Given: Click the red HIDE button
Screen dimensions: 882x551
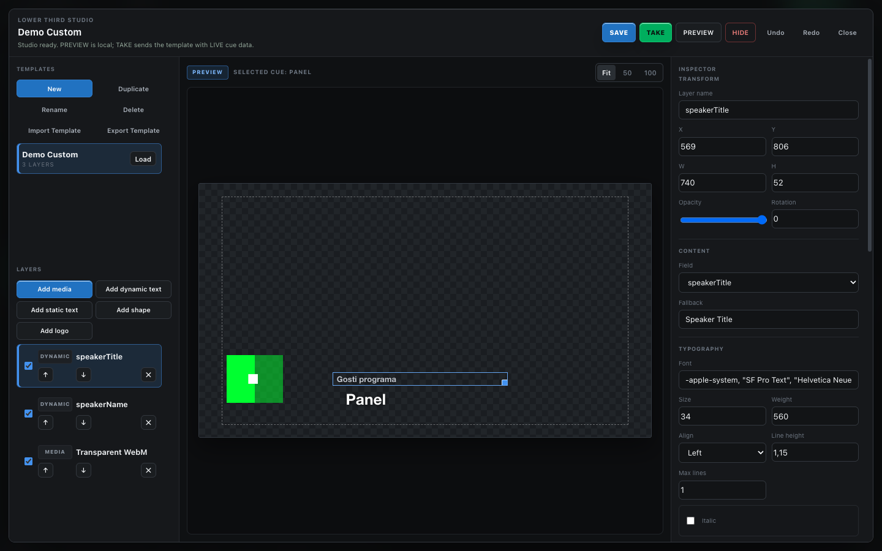Looking at the screenshot, I should tap(740, 32).
